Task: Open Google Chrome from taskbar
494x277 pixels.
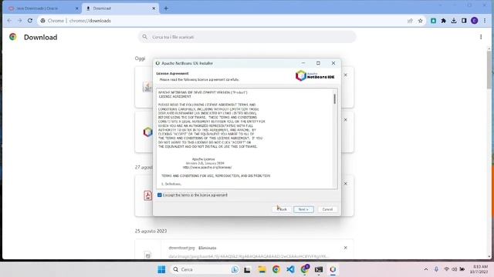Action: click(276, 269)
